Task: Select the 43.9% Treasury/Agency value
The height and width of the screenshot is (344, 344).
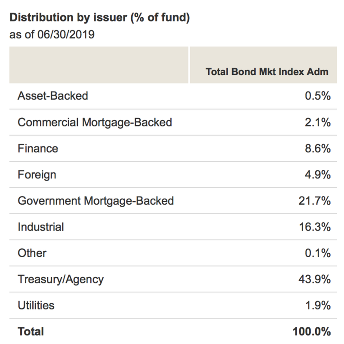Action: [x=315, y=279]
